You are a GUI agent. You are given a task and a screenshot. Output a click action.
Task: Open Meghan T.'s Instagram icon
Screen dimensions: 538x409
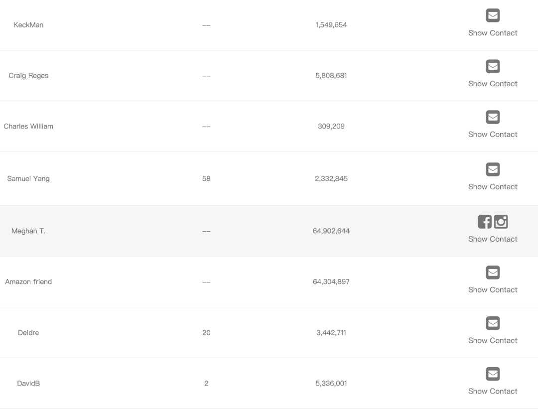pos(501,222)
